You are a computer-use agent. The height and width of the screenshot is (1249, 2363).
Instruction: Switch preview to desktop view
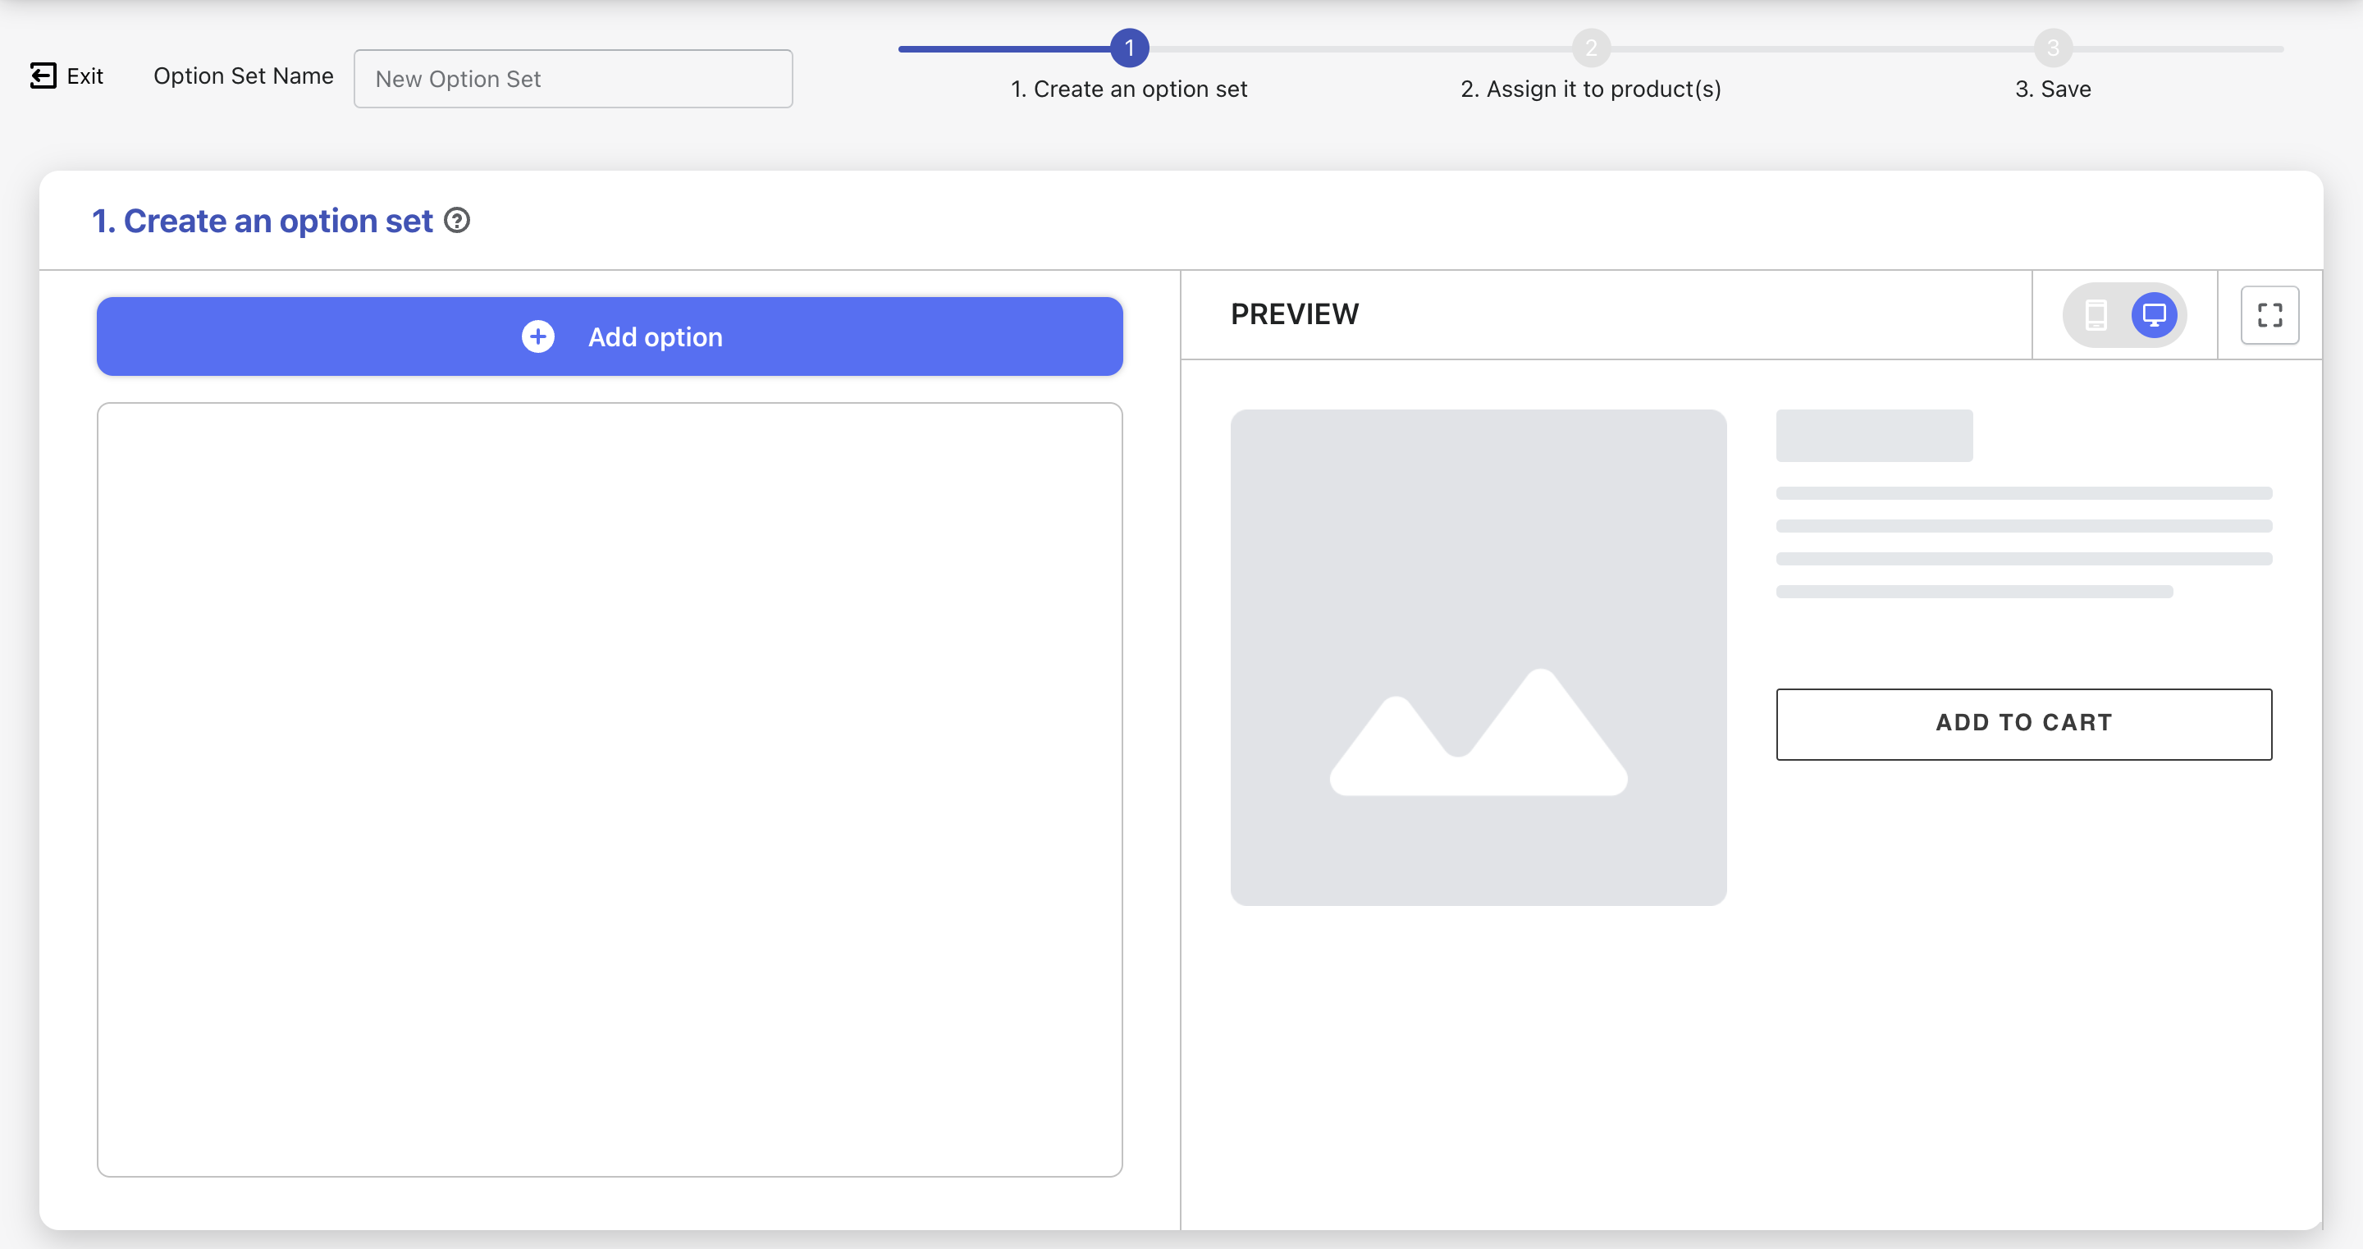click(2153, 315)
